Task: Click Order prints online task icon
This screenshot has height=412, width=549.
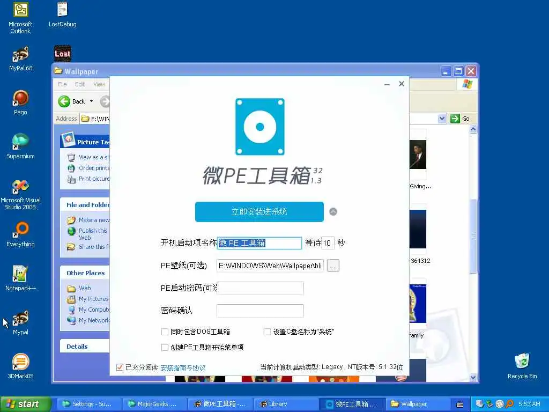Action: 71,168
